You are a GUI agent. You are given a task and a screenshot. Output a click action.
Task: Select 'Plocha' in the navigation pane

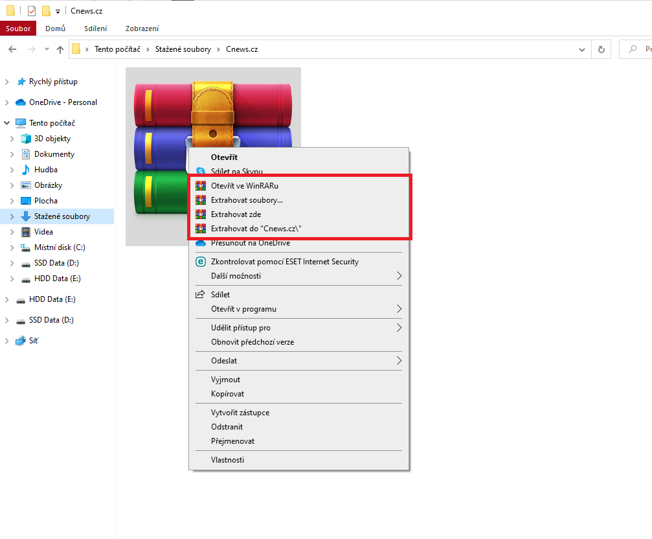(x=46, y=200)
